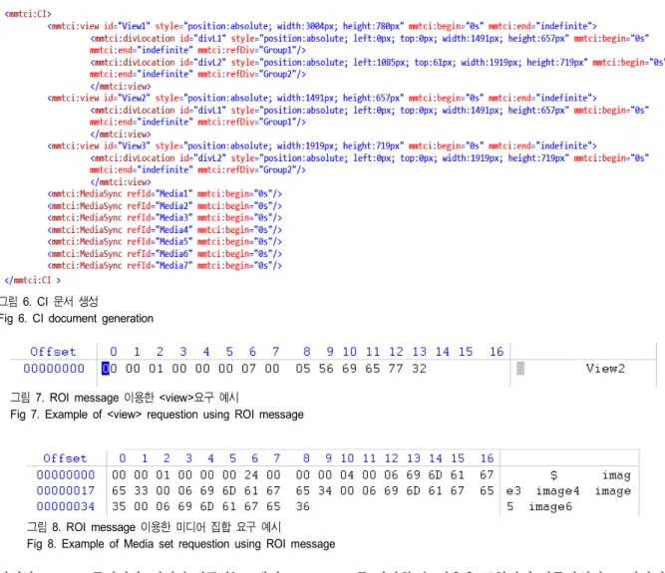Click the MediaSync refId="Media7" line
665x573 pixels.
(x=165, y=266)
